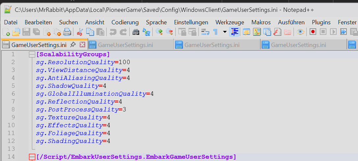Viewport: 358px width, 161px height.
Task: Open the Document Map icon
Action: (x=257, y=32)
